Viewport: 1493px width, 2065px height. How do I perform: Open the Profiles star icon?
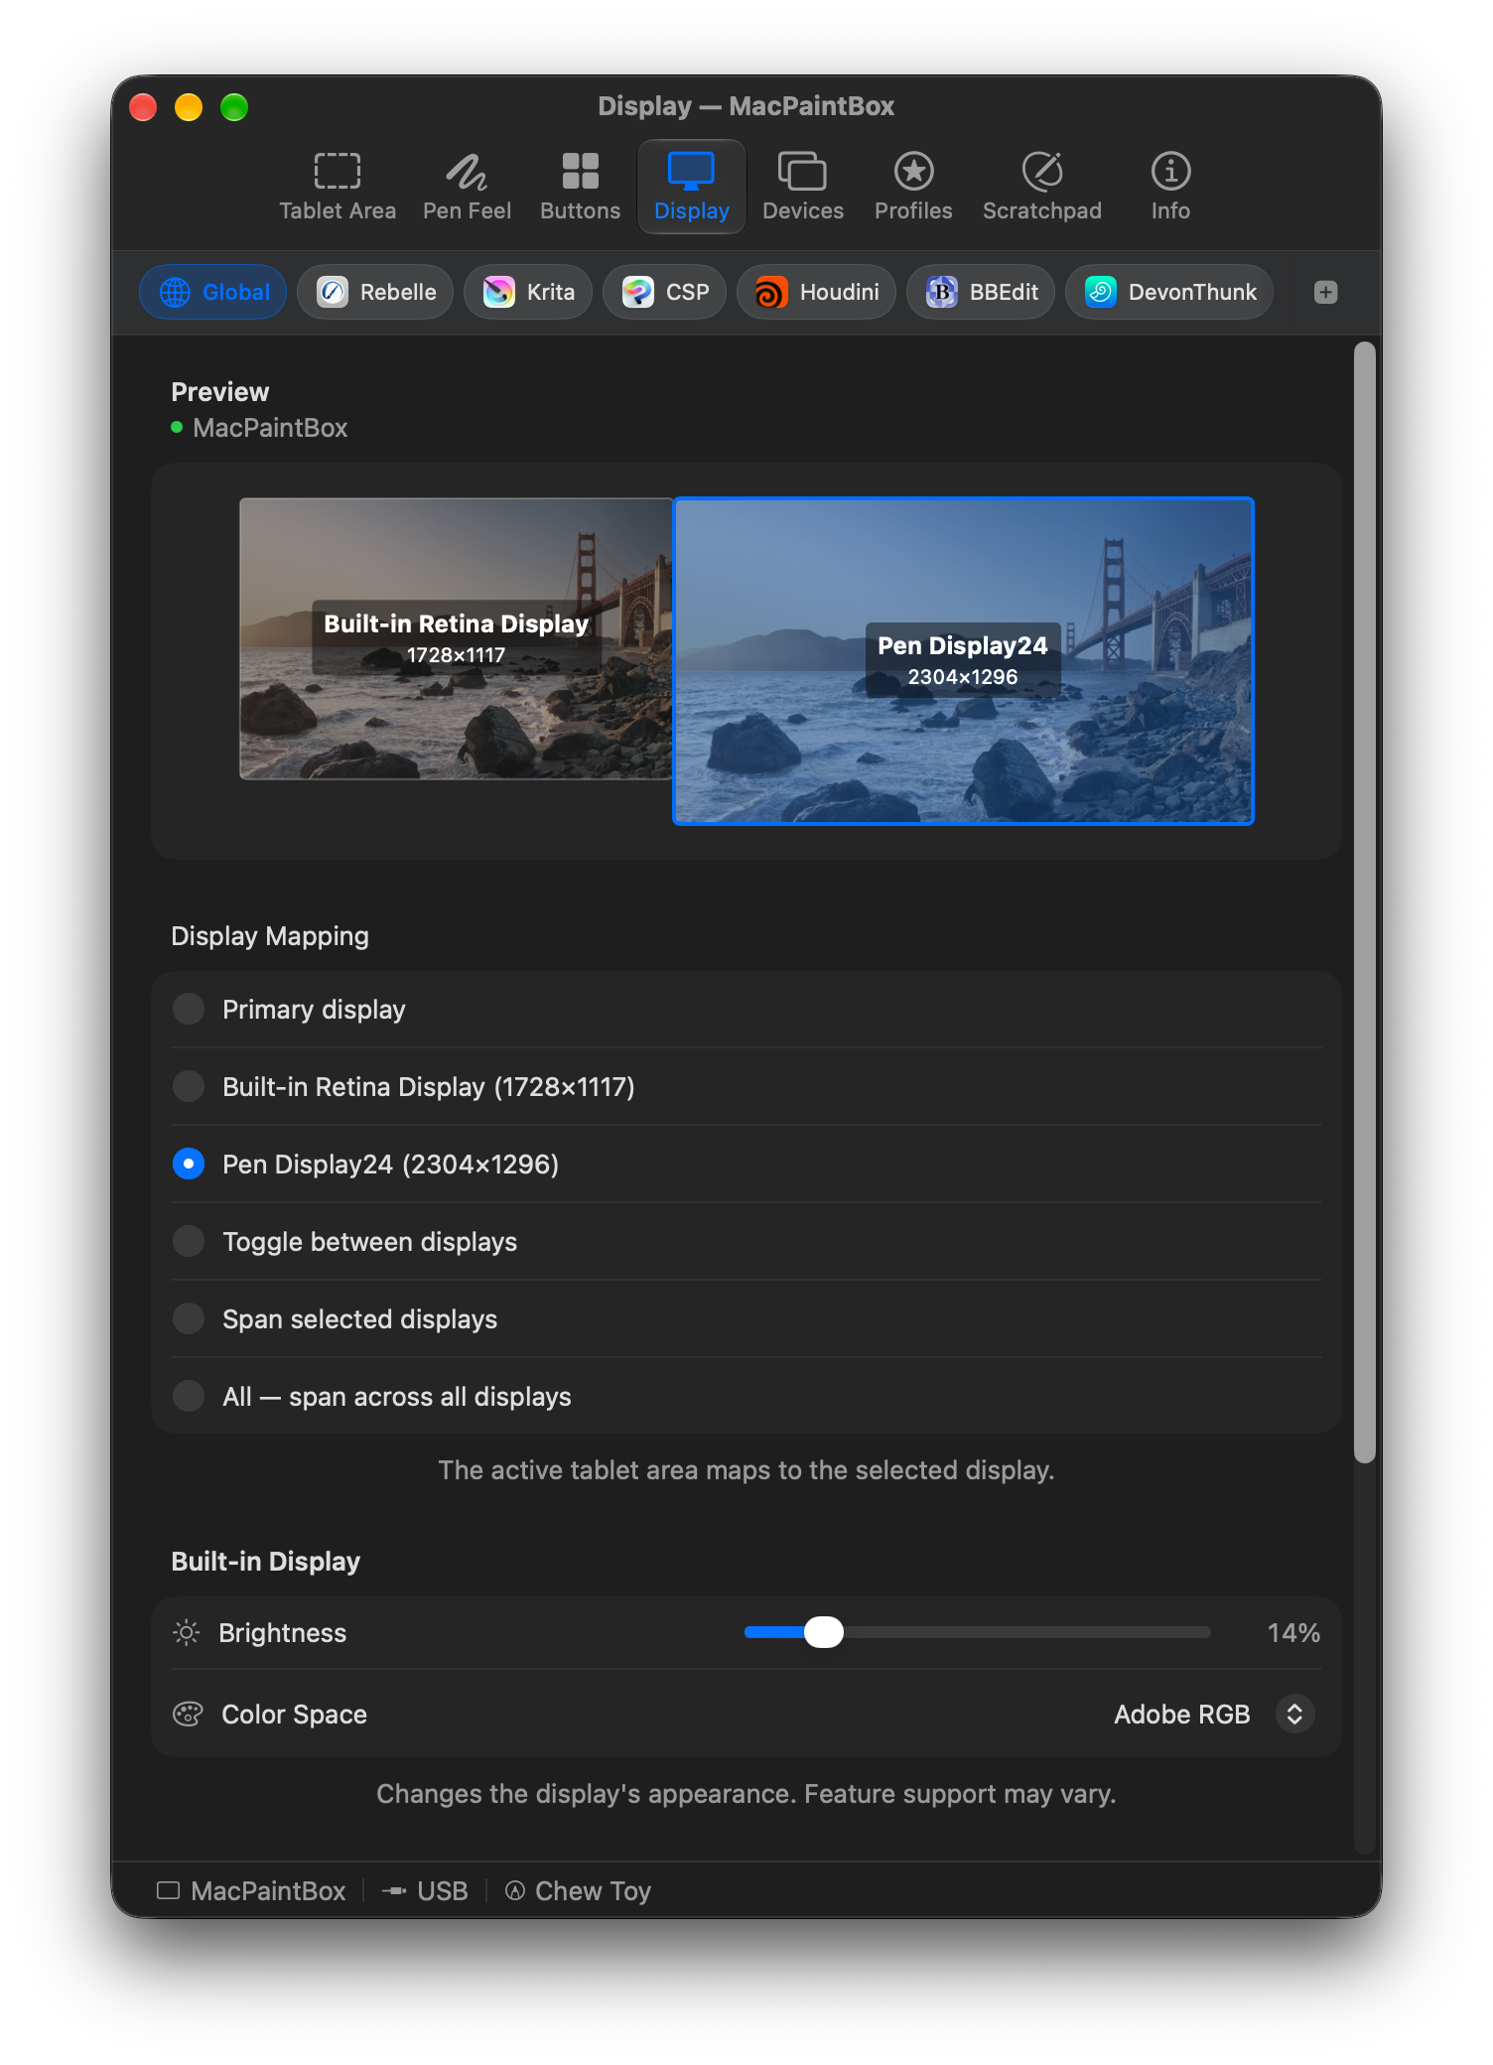click(x=913, y=172)
